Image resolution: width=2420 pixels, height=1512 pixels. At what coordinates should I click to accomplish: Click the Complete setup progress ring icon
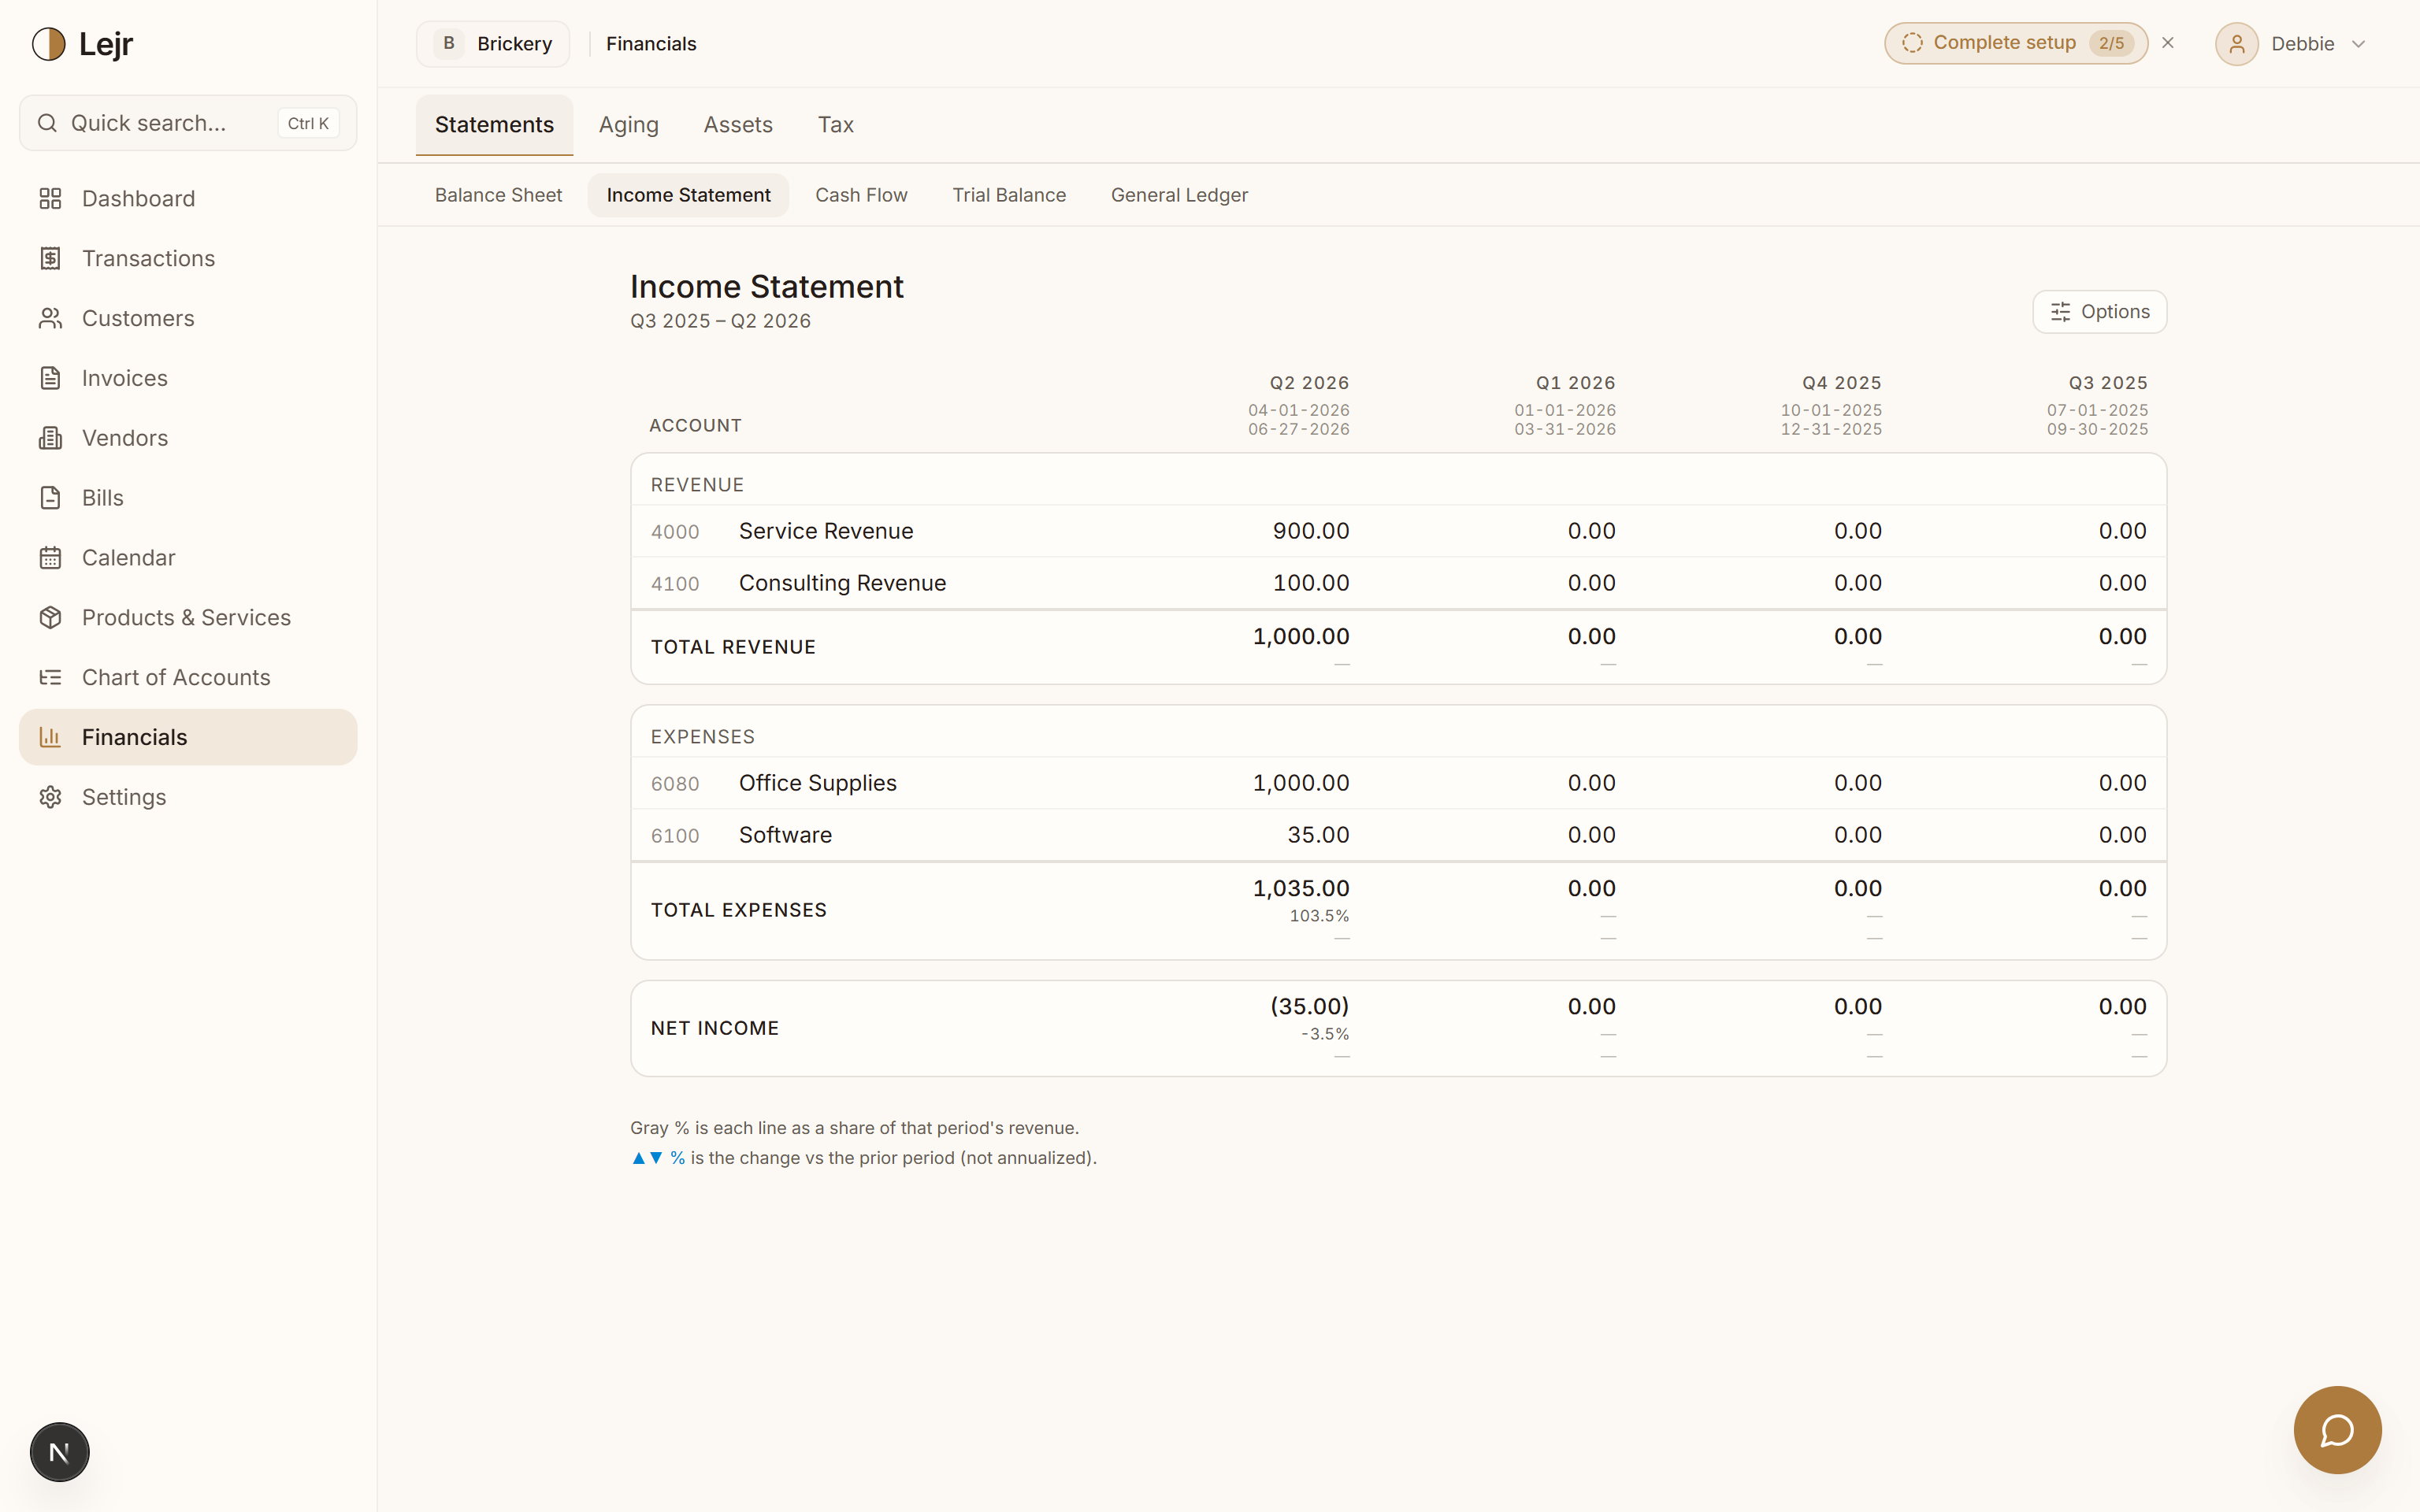1912,43
